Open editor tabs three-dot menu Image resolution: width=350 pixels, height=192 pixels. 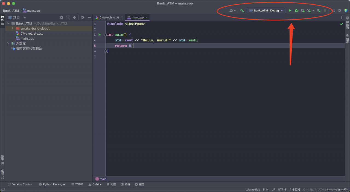pyautogui.click(x=342, y=17)
